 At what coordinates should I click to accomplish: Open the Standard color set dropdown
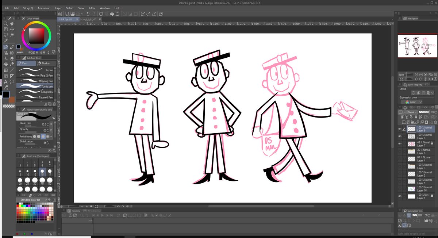click(34, 200)
